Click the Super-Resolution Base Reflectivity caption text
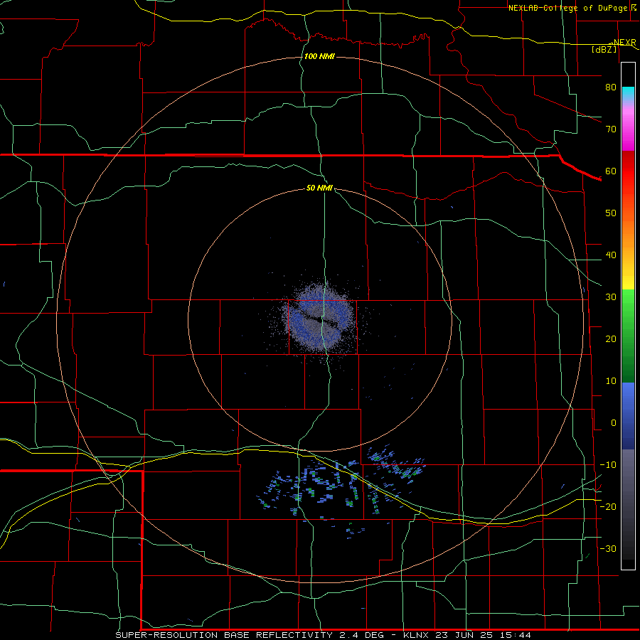The height and width of the screenshot is (640, 640). (252, 635)
